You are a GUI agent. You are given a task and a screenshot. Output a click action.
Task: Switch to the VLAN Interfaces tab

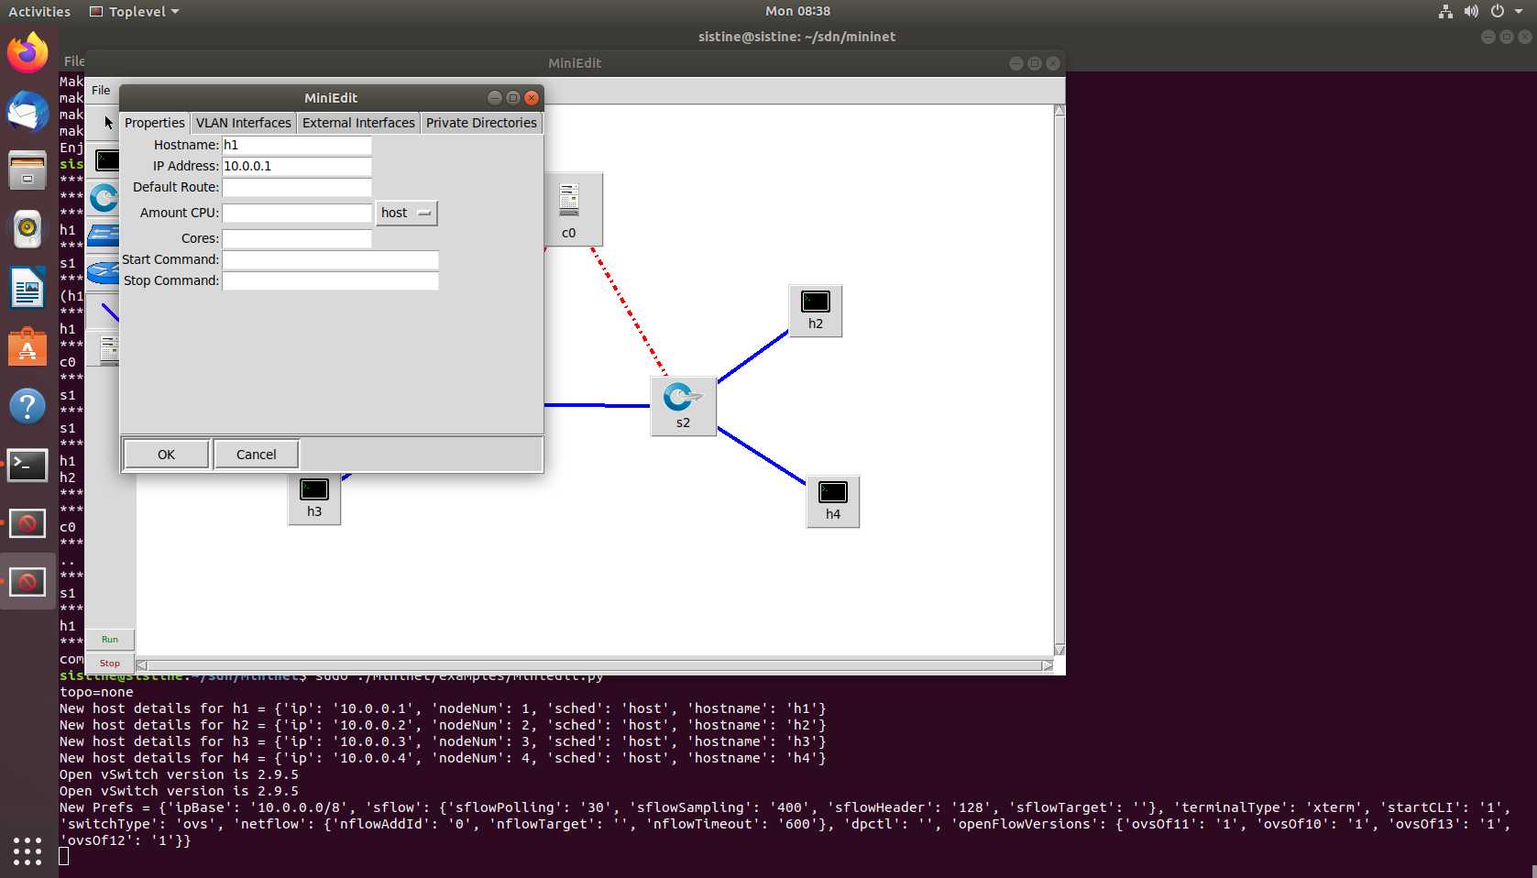243,123
